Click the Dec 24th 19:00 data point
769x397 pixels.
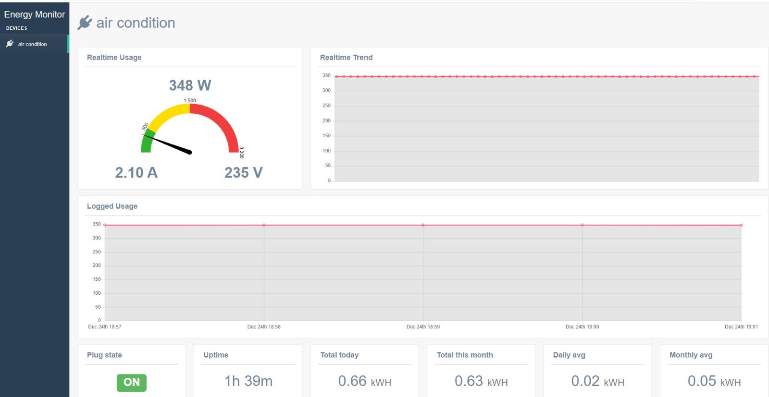(x=583, y=225)
